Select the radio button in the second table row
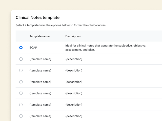Screen dimensions: 162x121 point(21,59)
